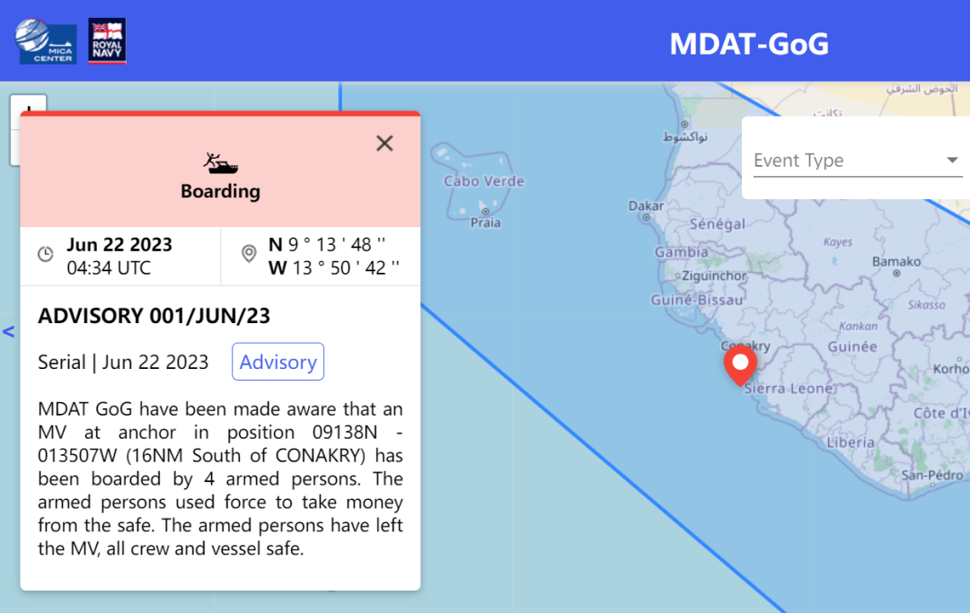Viewport: 970px width, 613px height.
Task: Click the Royal Navy logo
Action: (107, 40)
